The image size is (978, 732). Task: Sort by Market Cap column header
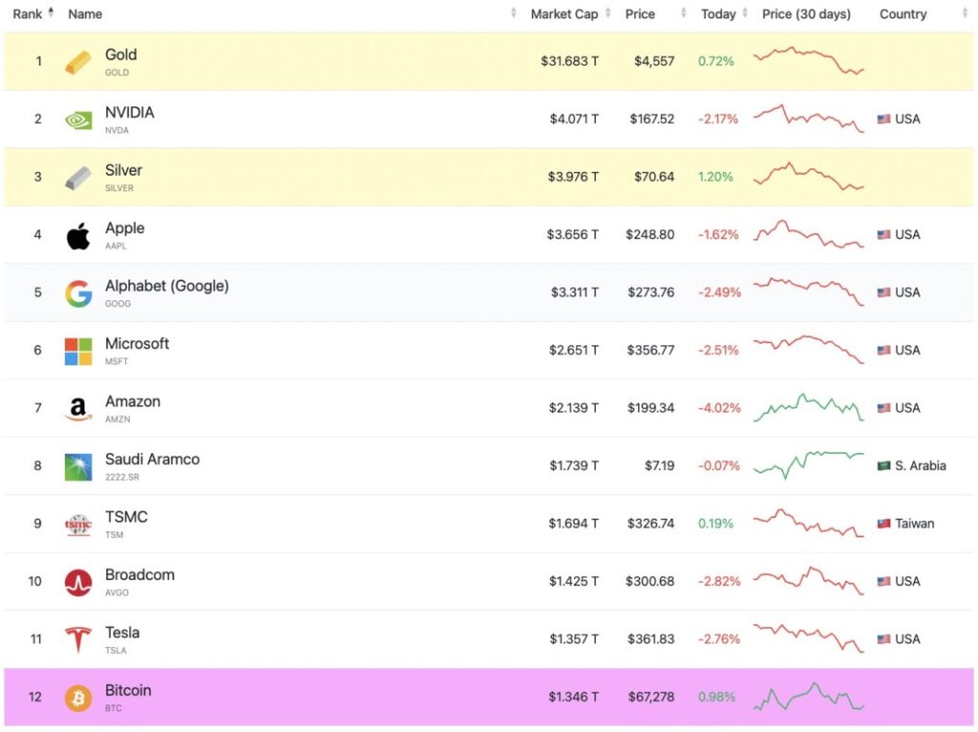click(563, 14)
